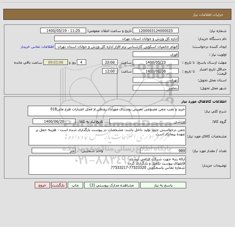Click response deadline date 1400/05/23

click(156, 62)
